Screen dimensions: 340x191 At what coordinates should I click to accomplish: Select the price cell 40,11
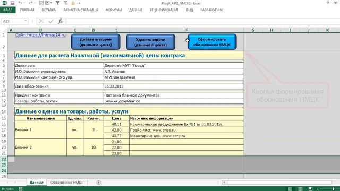click(x=117, y=124)
